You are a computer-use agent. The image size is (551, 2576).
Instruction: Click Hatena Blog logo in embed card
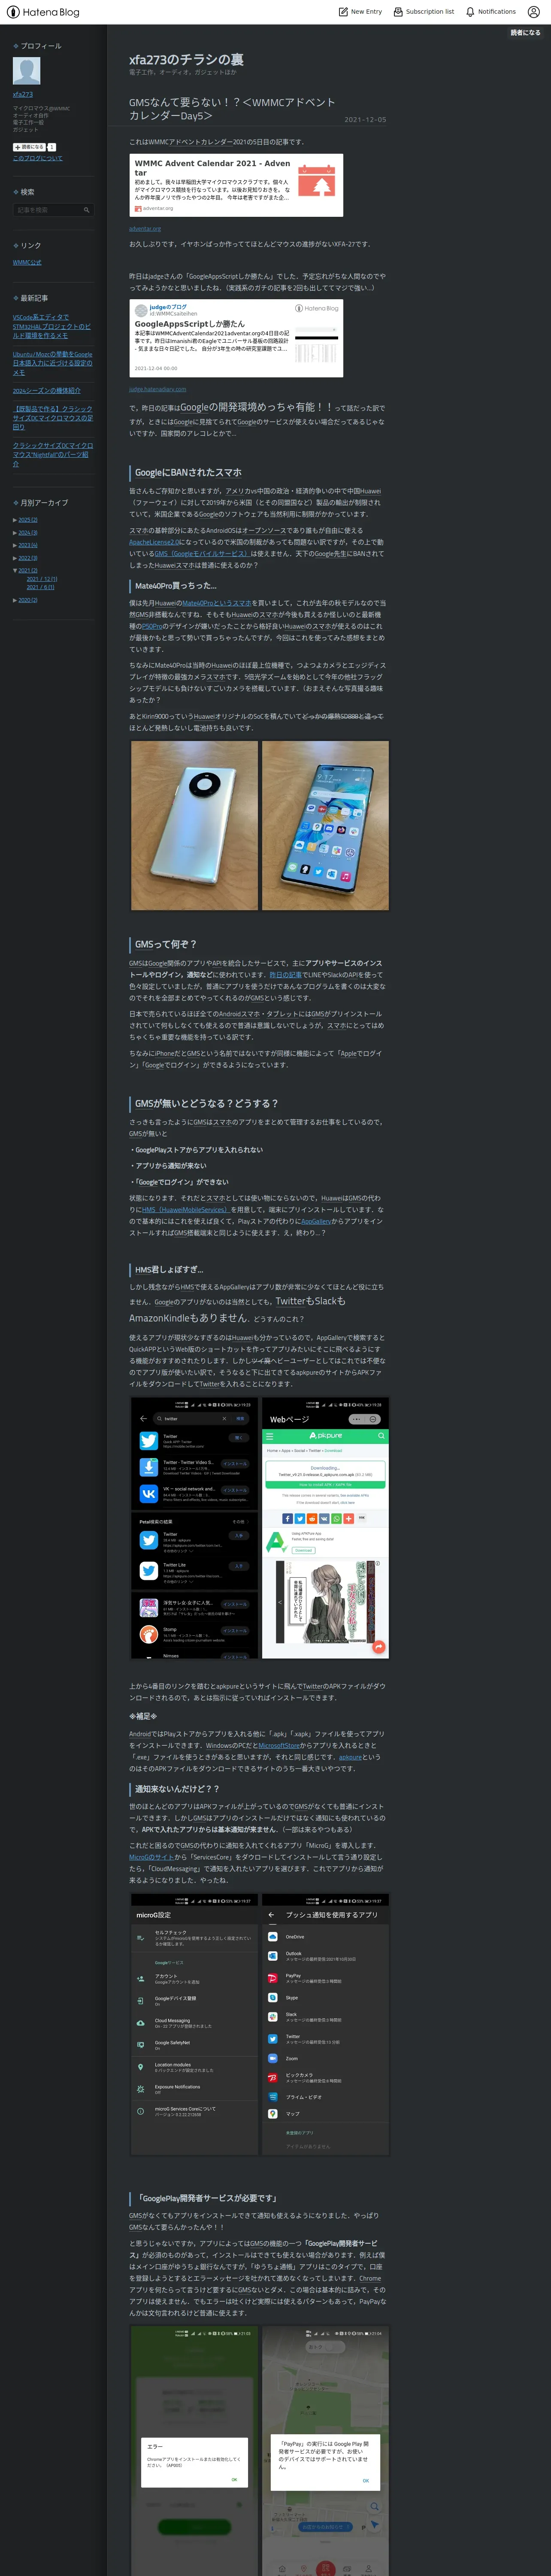(x=317, y=308)
